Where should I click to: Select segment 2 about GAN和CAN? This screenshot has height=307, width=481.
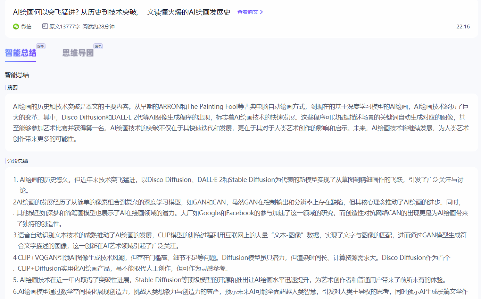[241, 213]
